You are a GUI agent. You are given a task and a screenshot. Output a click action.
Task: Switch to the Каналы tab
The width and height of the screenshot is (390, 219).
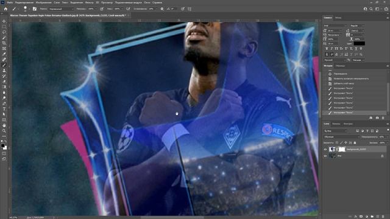pos(336,124)
